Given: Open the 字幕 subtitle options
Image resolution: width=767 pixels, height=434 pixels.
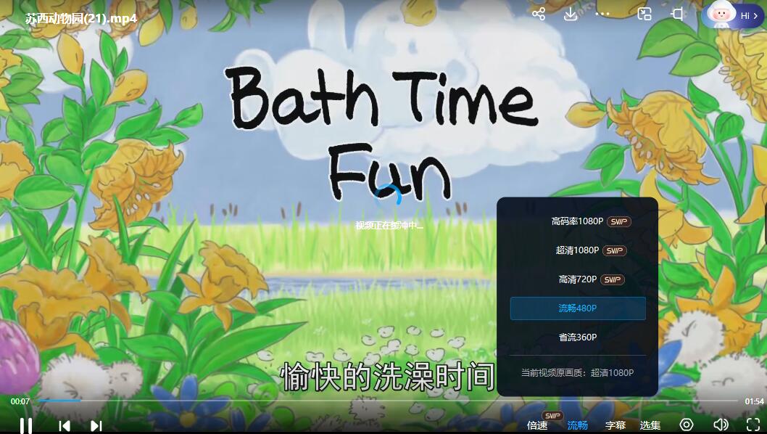Looking at the screenshot, I should 615,425.
